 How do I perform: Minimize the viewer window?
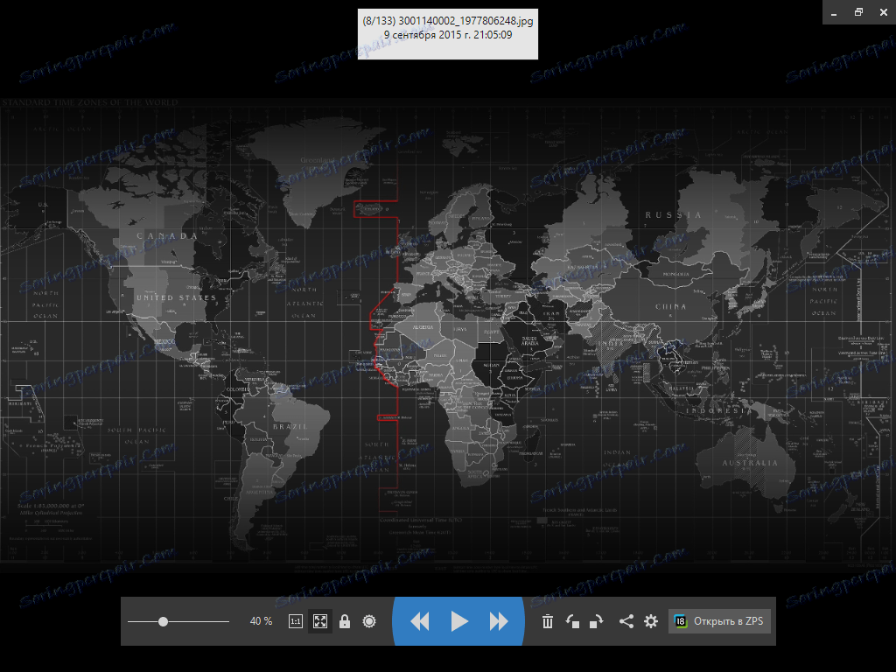tap(834, 12)
